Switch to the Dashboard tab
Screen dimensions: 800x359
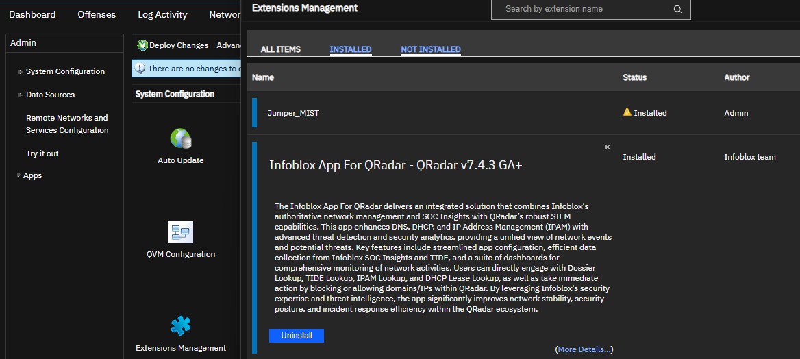[32, 15]
